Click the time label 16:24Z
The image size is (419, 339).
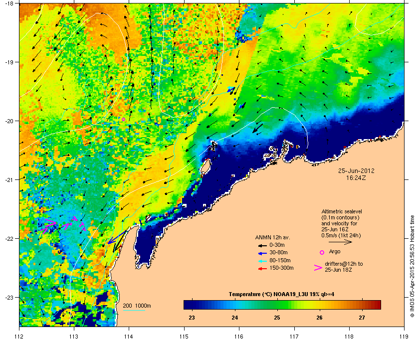click(356, 177)
